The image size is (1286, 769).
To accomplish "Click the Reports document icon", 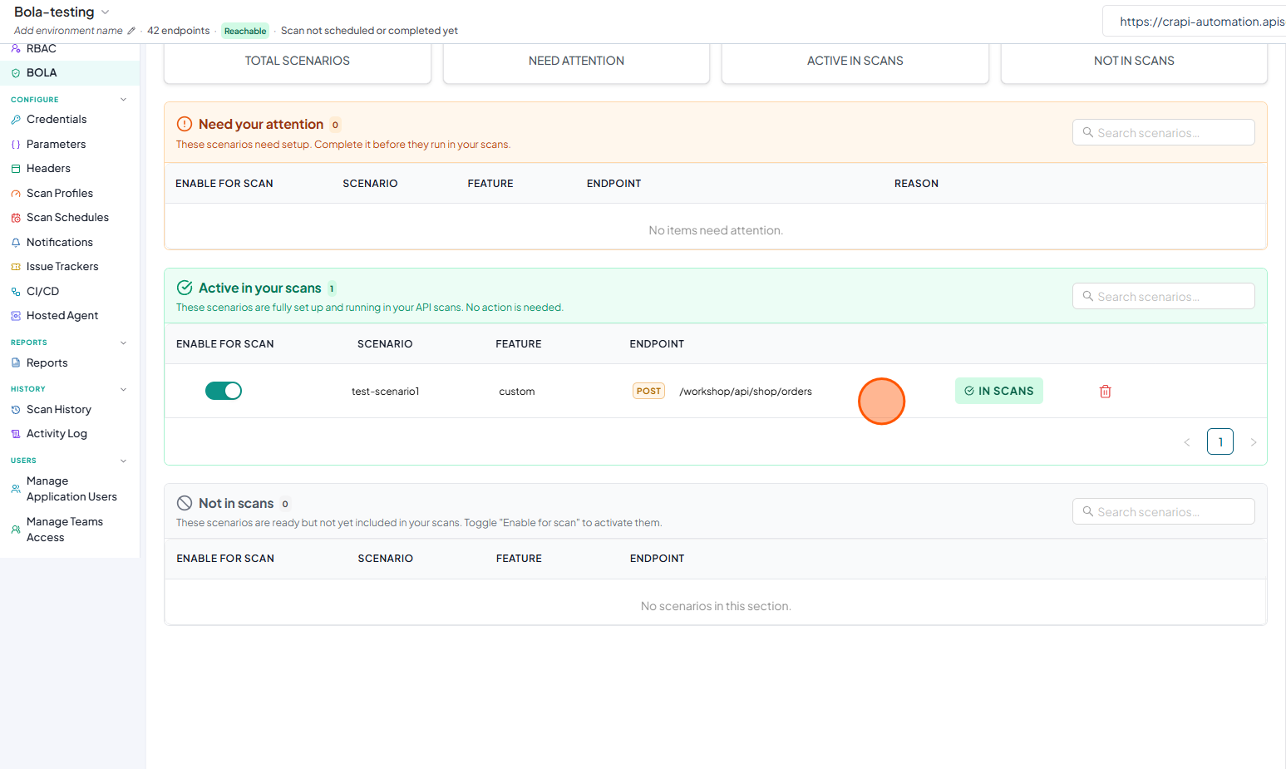I will point(16,363).
